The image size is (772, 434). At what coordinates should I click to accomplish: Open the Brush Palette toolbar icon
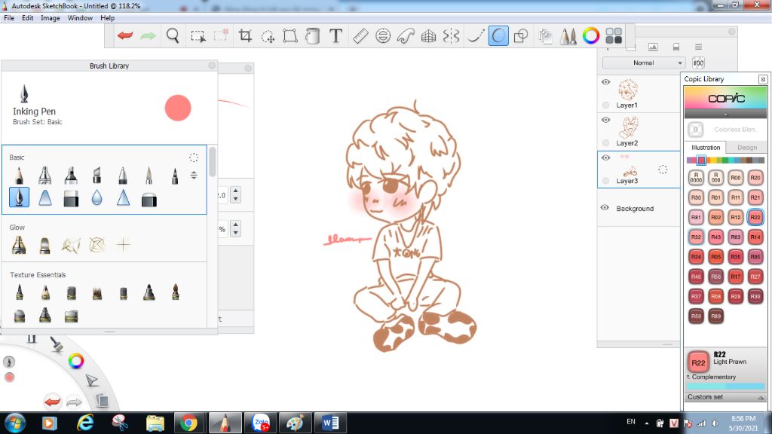568,35
